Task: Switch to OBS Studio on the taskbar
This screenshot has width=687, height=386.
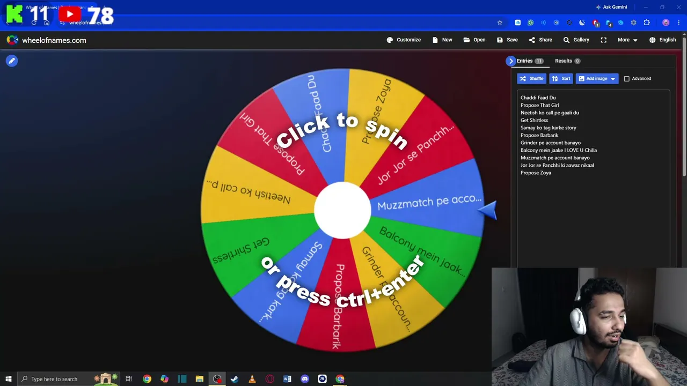Action: pos(217,379)
